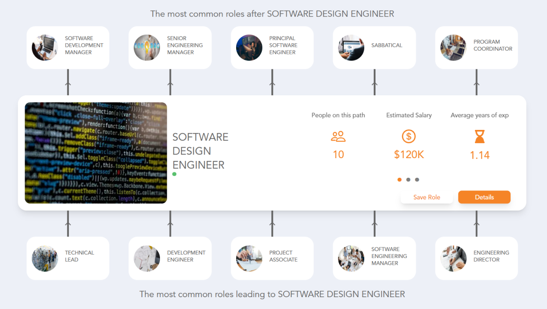Select the Software Engineering Manager card
The image size is (547, 309).
[374, 258]
